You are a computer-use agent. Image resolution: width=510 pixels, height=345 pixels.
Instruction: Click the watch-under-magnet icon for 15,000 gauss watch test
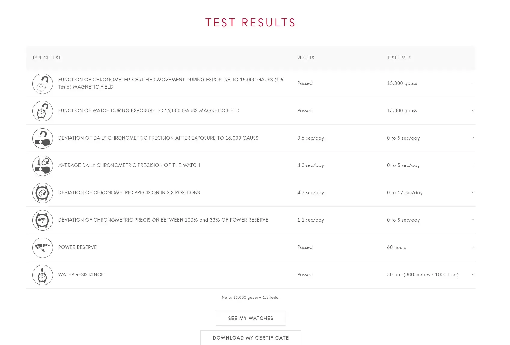point(43,111)
